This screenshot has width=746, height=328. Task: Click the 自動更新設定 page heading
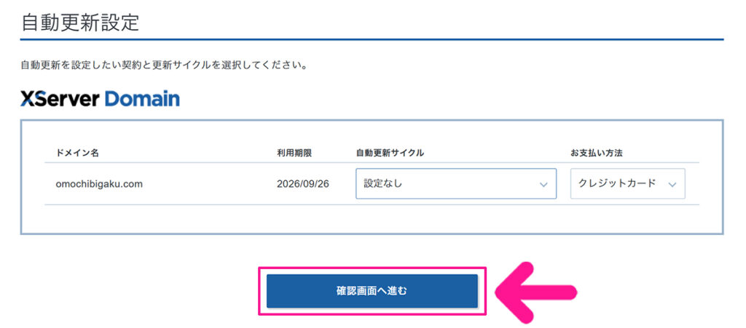point(80,23)
